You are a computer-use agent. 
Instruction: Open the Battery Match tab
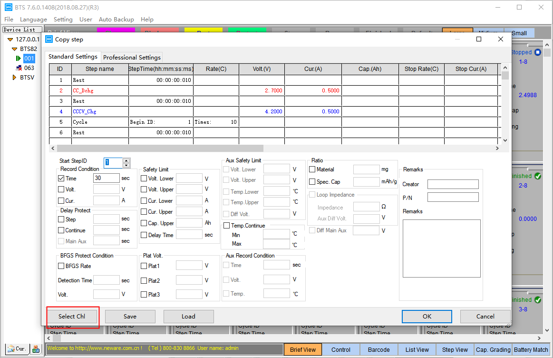(531, 349)
